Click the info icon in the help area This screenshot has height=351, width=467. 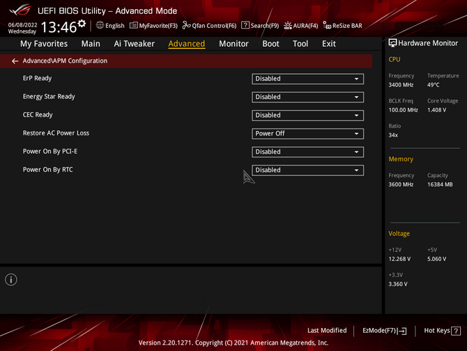tap(11, 280)
